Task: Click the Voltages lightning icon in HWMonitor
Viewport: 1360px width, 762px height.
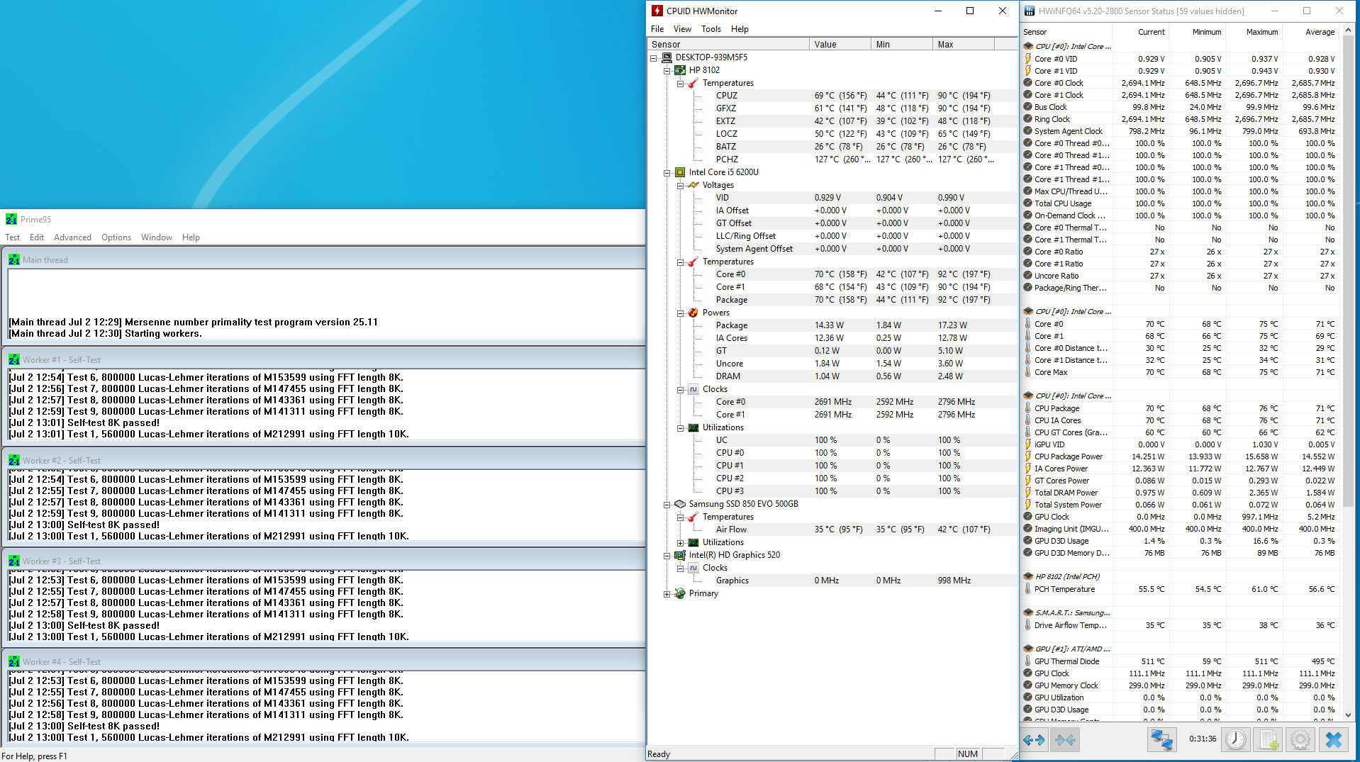Action: pos(693,185)
